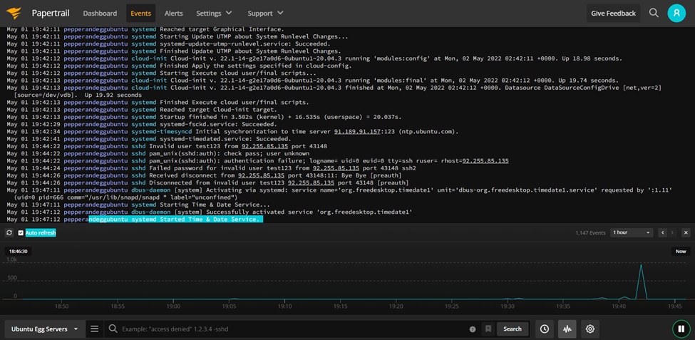Open the user profile avatar

coord(676,14)
